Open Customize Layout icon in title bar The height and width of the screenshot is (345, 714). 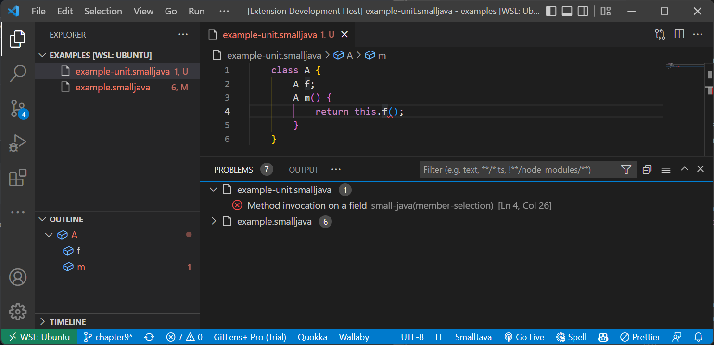tap(606, 11)
